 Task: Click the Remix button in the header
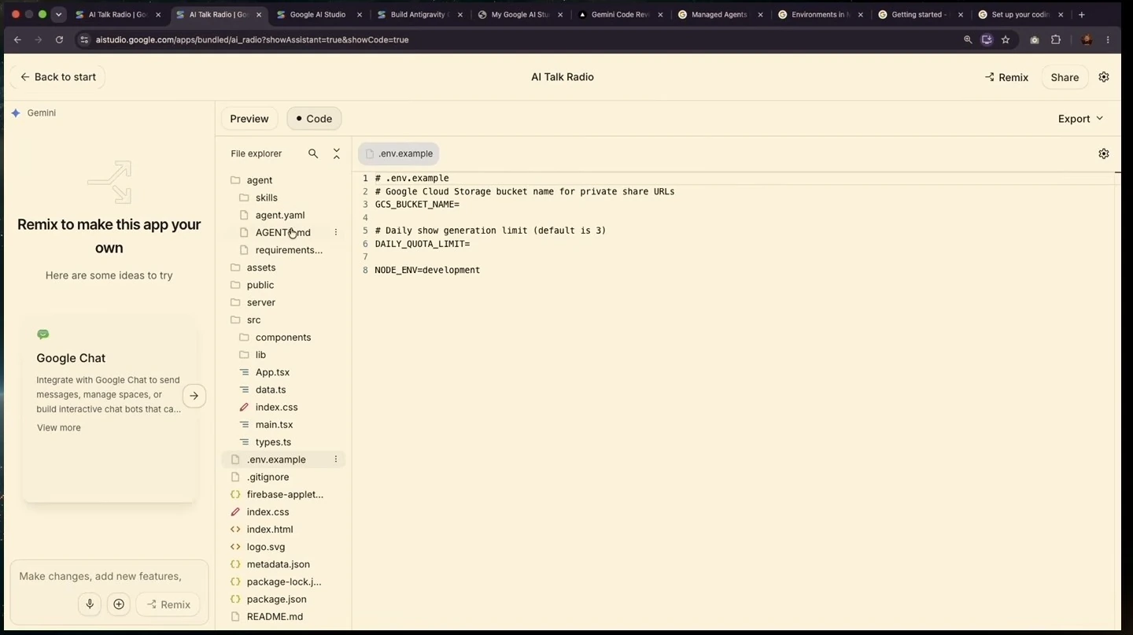[1006, 77]
